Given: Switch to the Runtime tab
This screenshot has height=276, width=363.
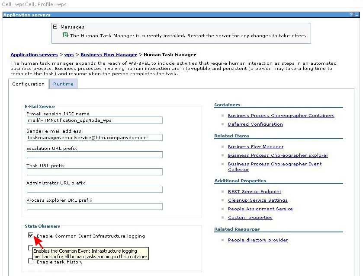Looking at the screenshot, I should pos(63,84).
